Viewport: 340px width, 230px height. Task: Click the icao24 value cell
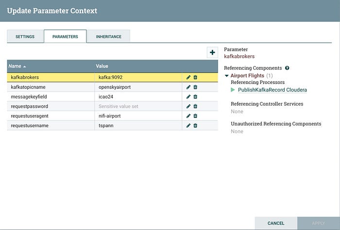coord(138,97)
